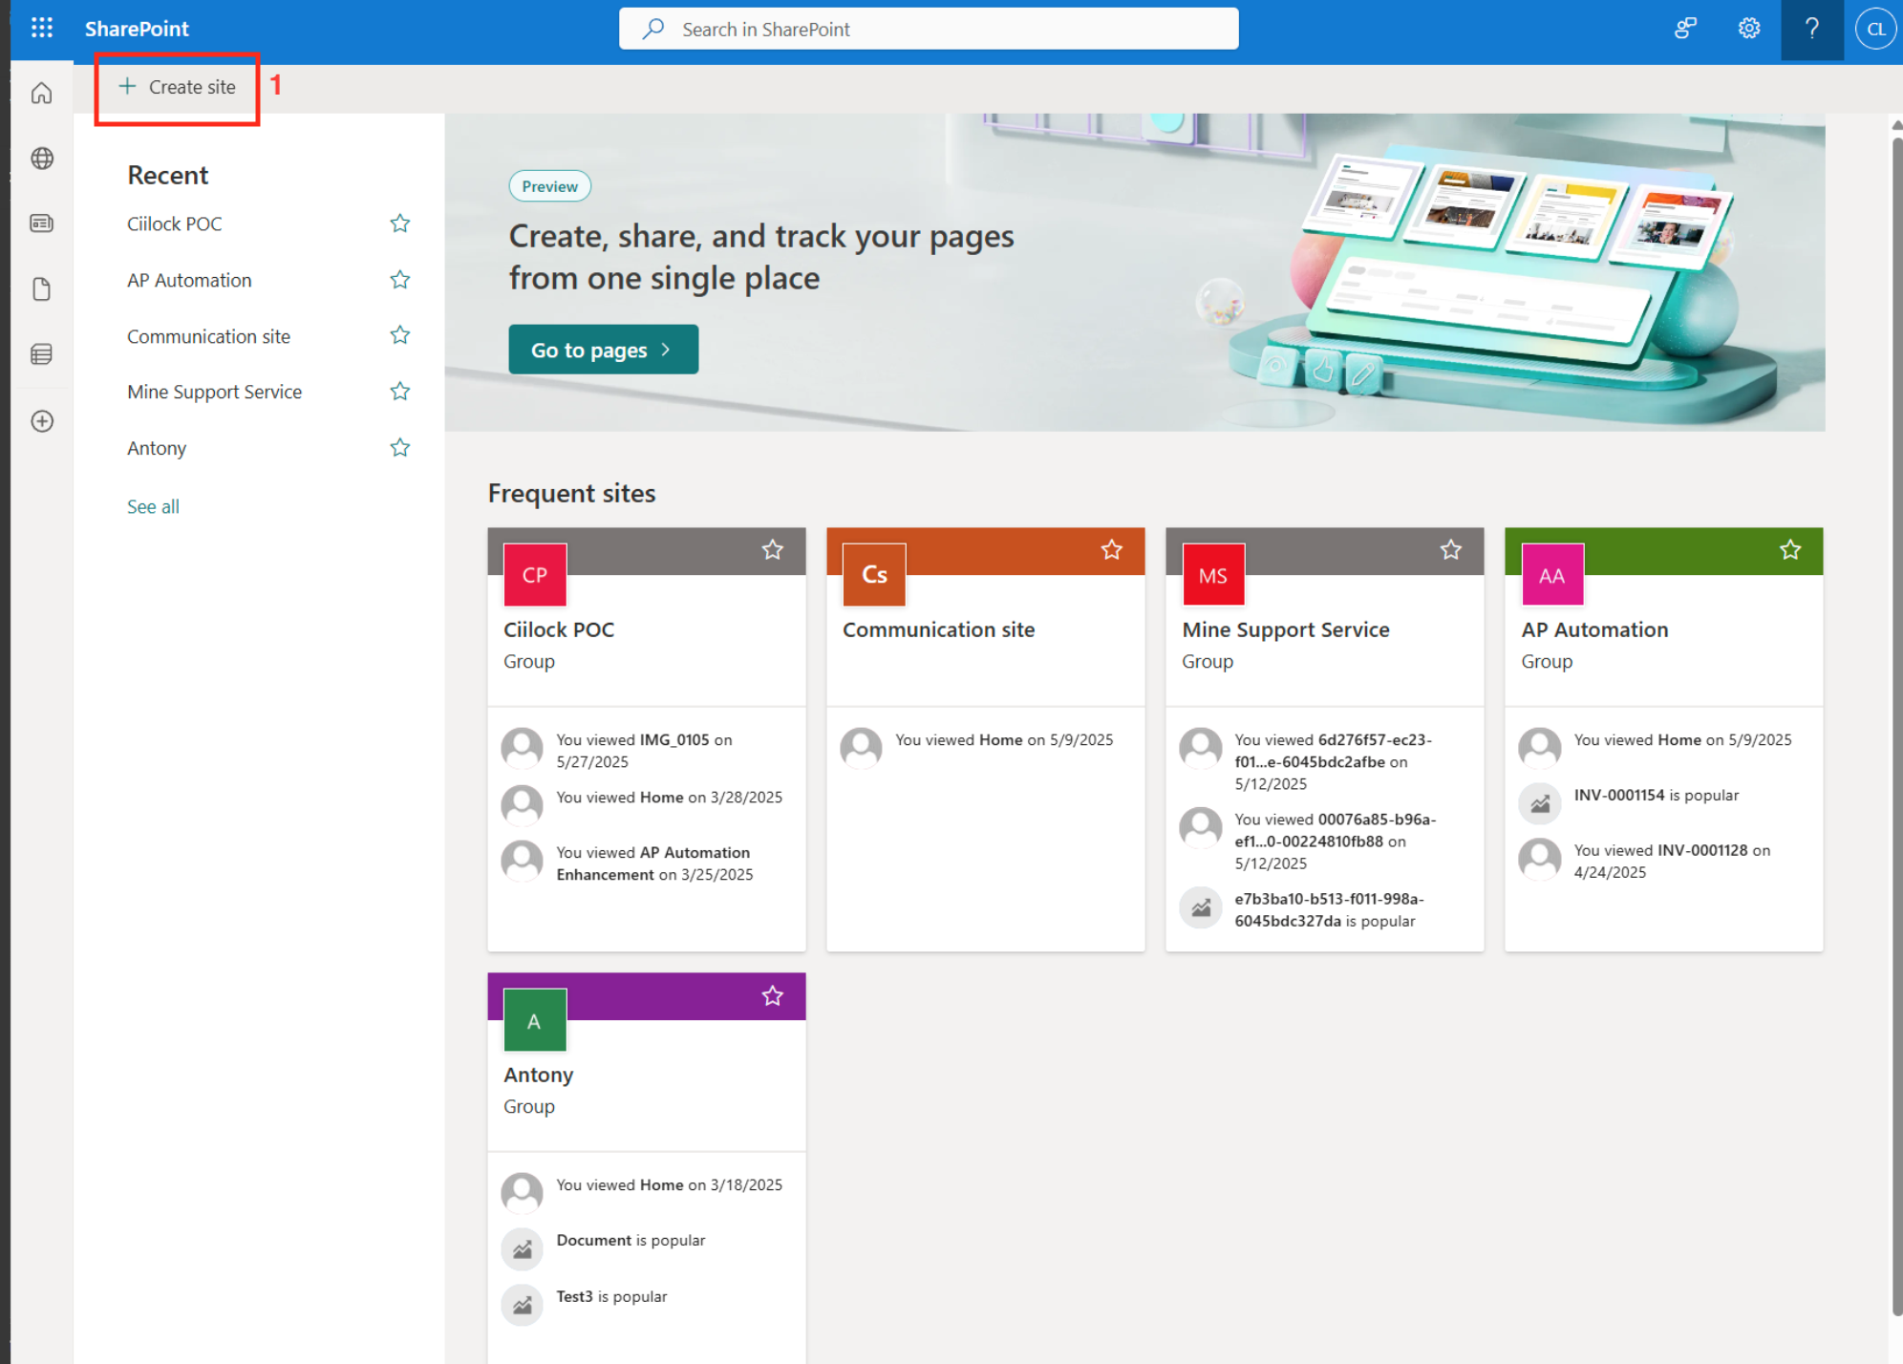Screen dimensions: 1903x1364
Task: Click the Create plus circle icon
Action: [x=42, y=421]
